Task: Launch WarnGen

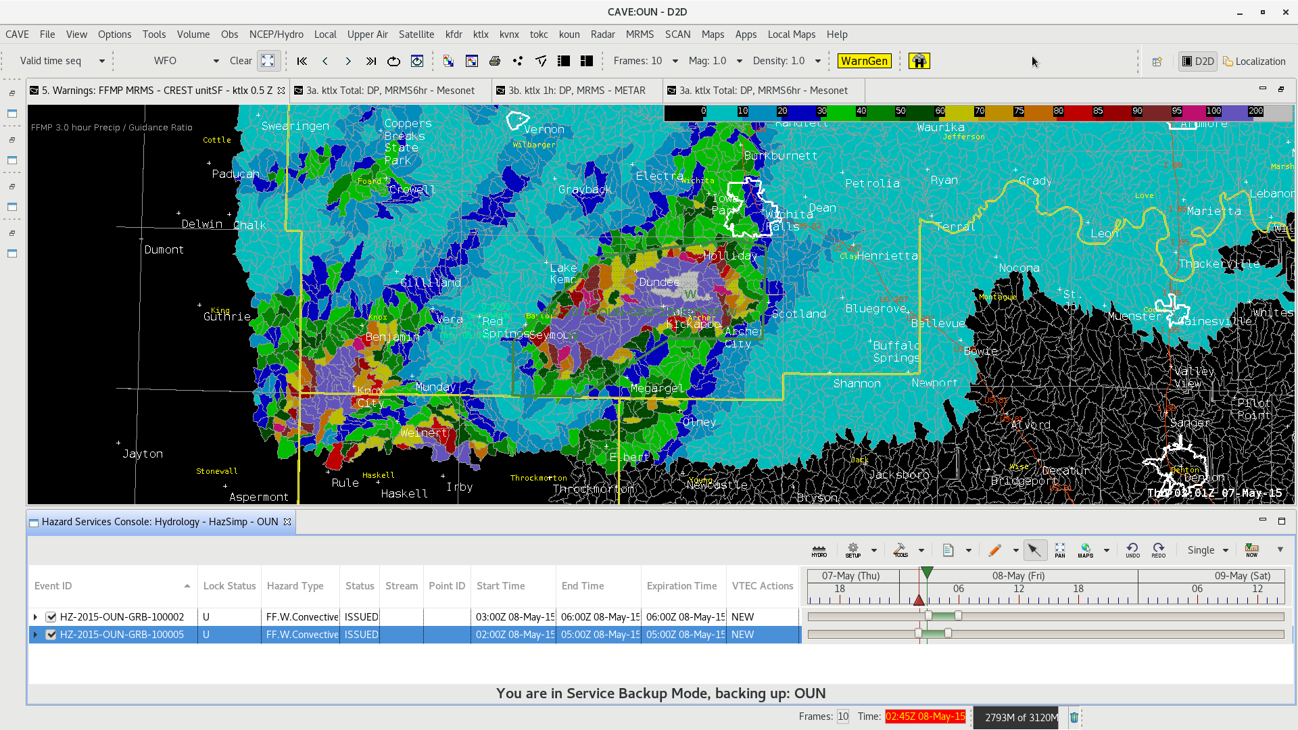Action: click(x=864, y=61)
